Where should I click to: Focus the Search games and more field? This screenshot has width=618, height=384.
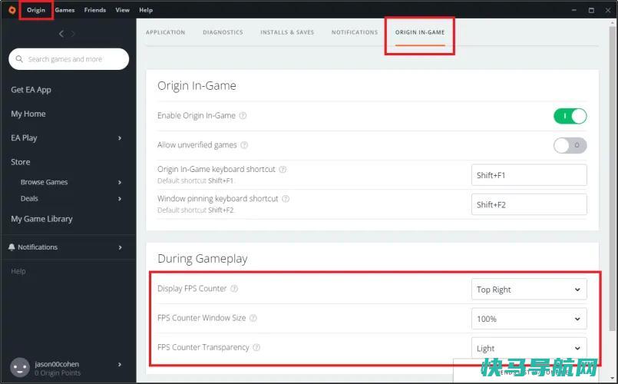click(68, 58)
